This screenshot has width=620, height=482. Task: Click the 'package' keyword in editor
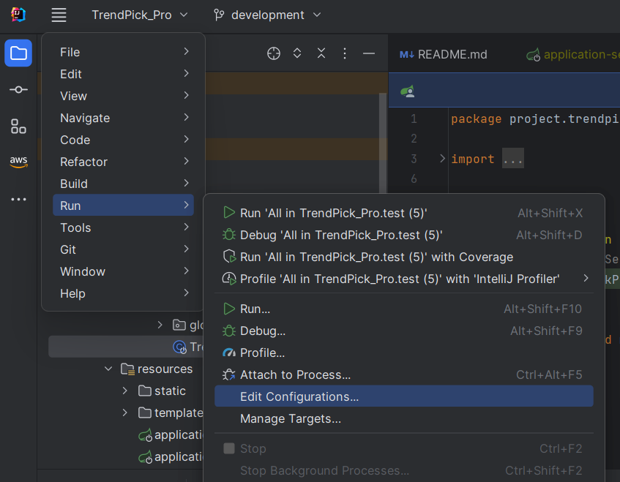pyautogui.click(x=476, y=119)
